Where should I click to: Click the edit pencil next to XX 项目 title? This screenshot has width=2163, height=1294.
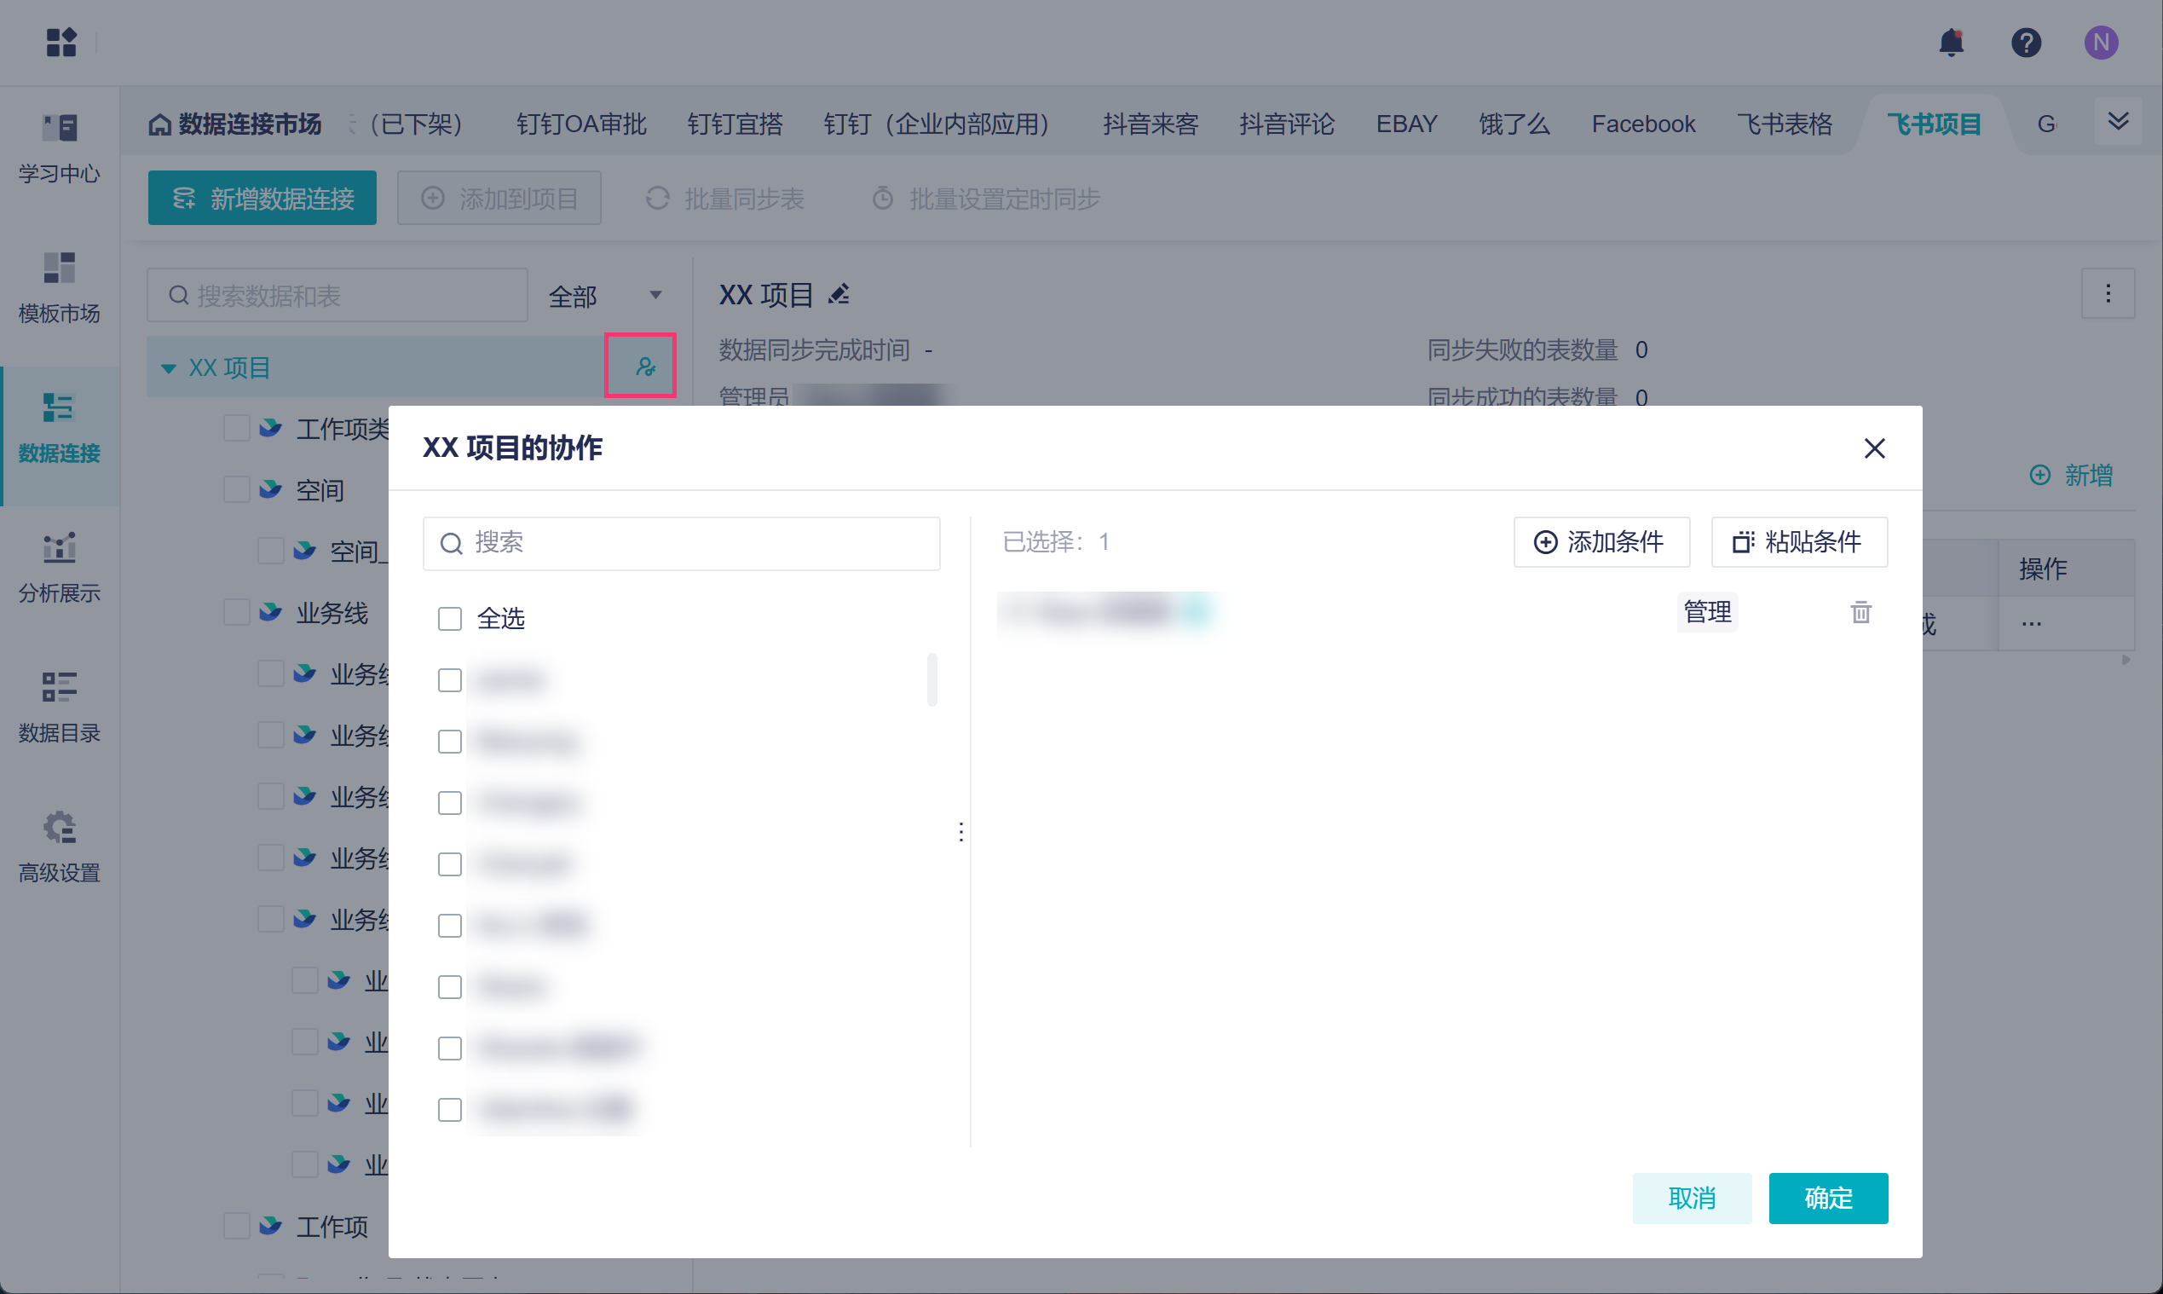[839, 295]
